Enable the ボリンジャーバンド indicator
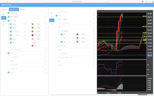The height and width of the screenshot is (96, 154). [9, 49]
